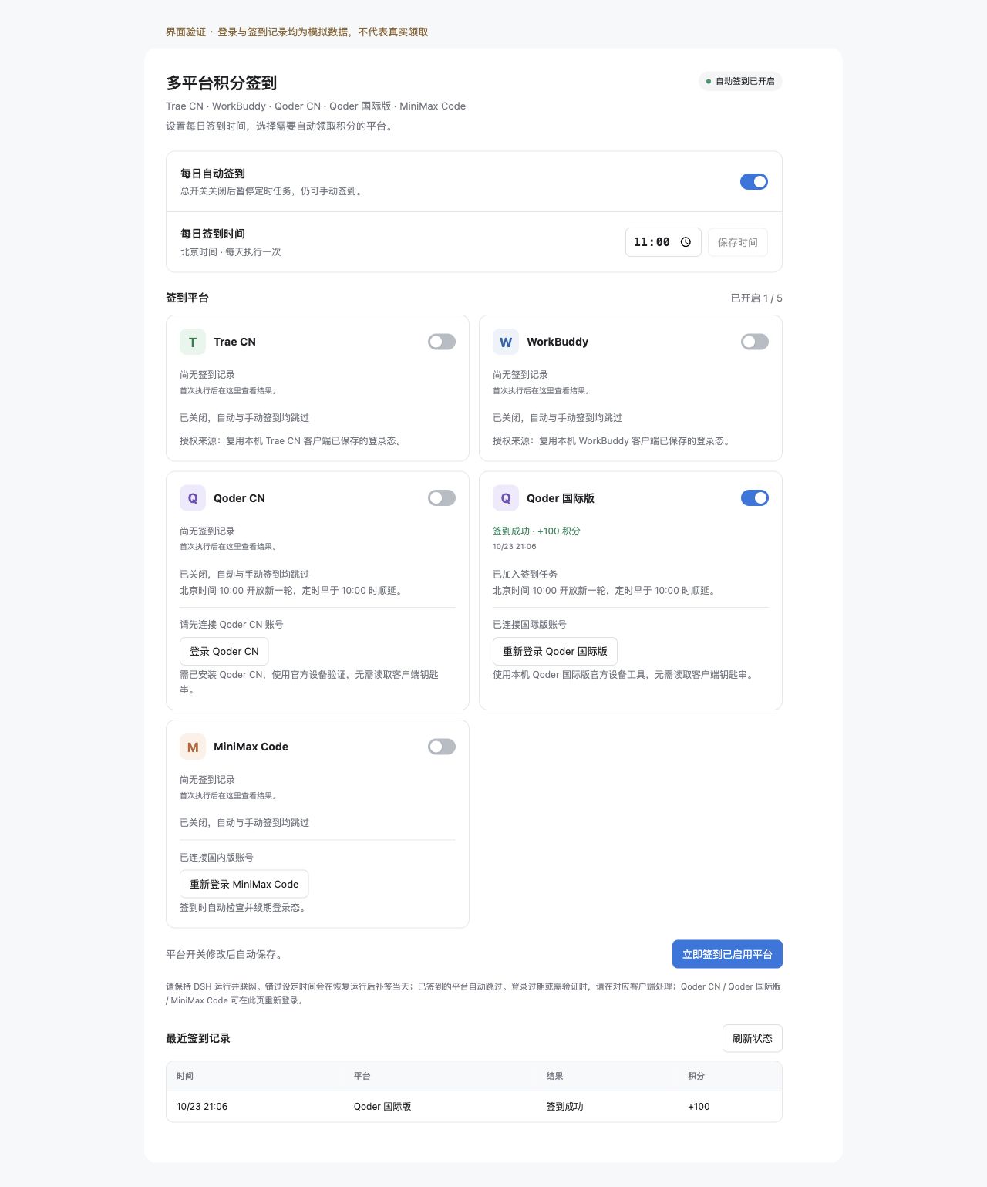Click the 时间 column header
The image size is (987, 1187).
click(185, 1076)
